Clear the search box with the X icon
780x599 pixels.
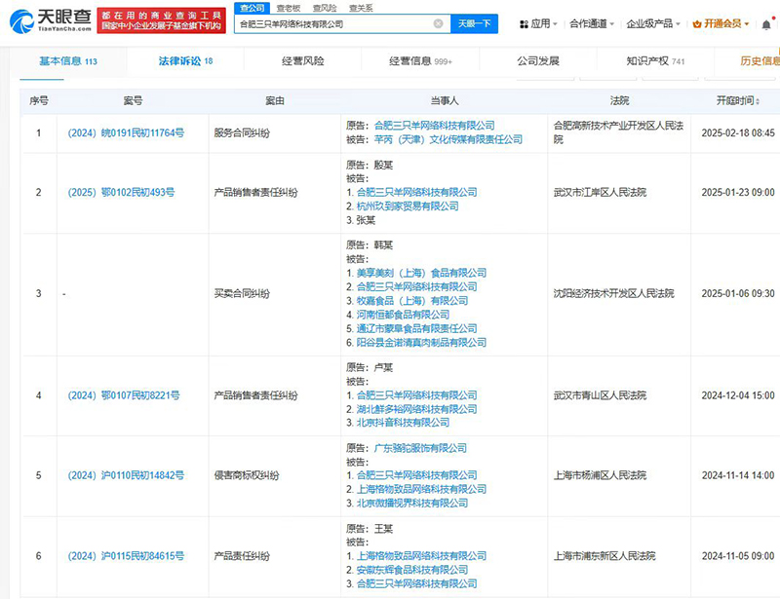[438, 23]
